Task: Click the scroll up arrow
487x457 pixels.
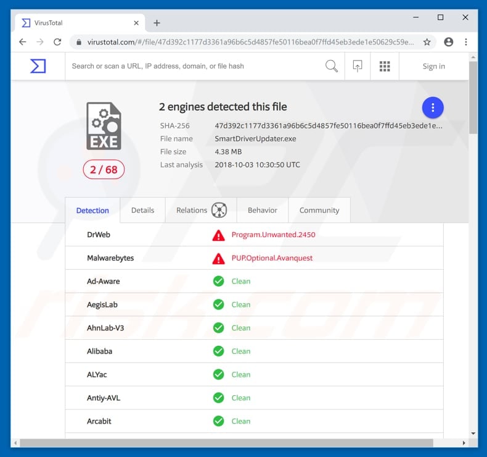Action: tap(473, 57)
